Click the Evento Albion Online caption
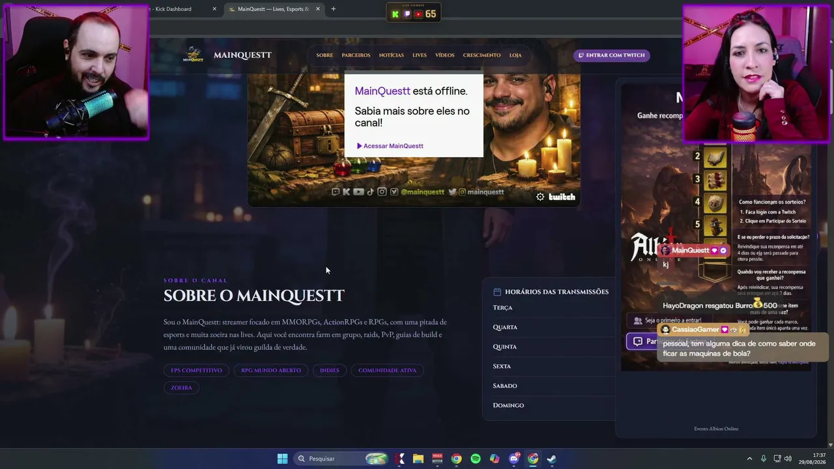The height and width of the screenshot is (469, 834). 716,429
